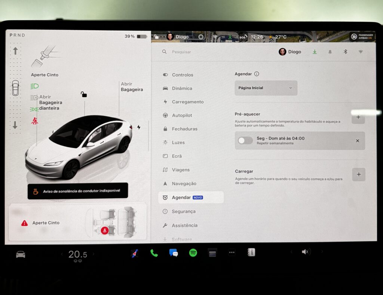Screen dimensions: 383x295
Task: Tap the green phone icon
Action: click(x=154, y=253)
